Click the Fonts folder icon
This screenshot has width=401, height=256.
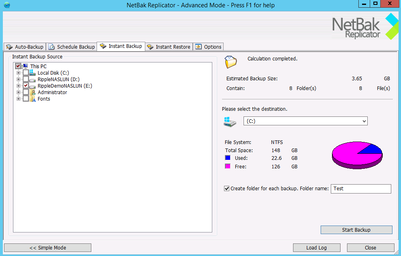coord(32,99)
